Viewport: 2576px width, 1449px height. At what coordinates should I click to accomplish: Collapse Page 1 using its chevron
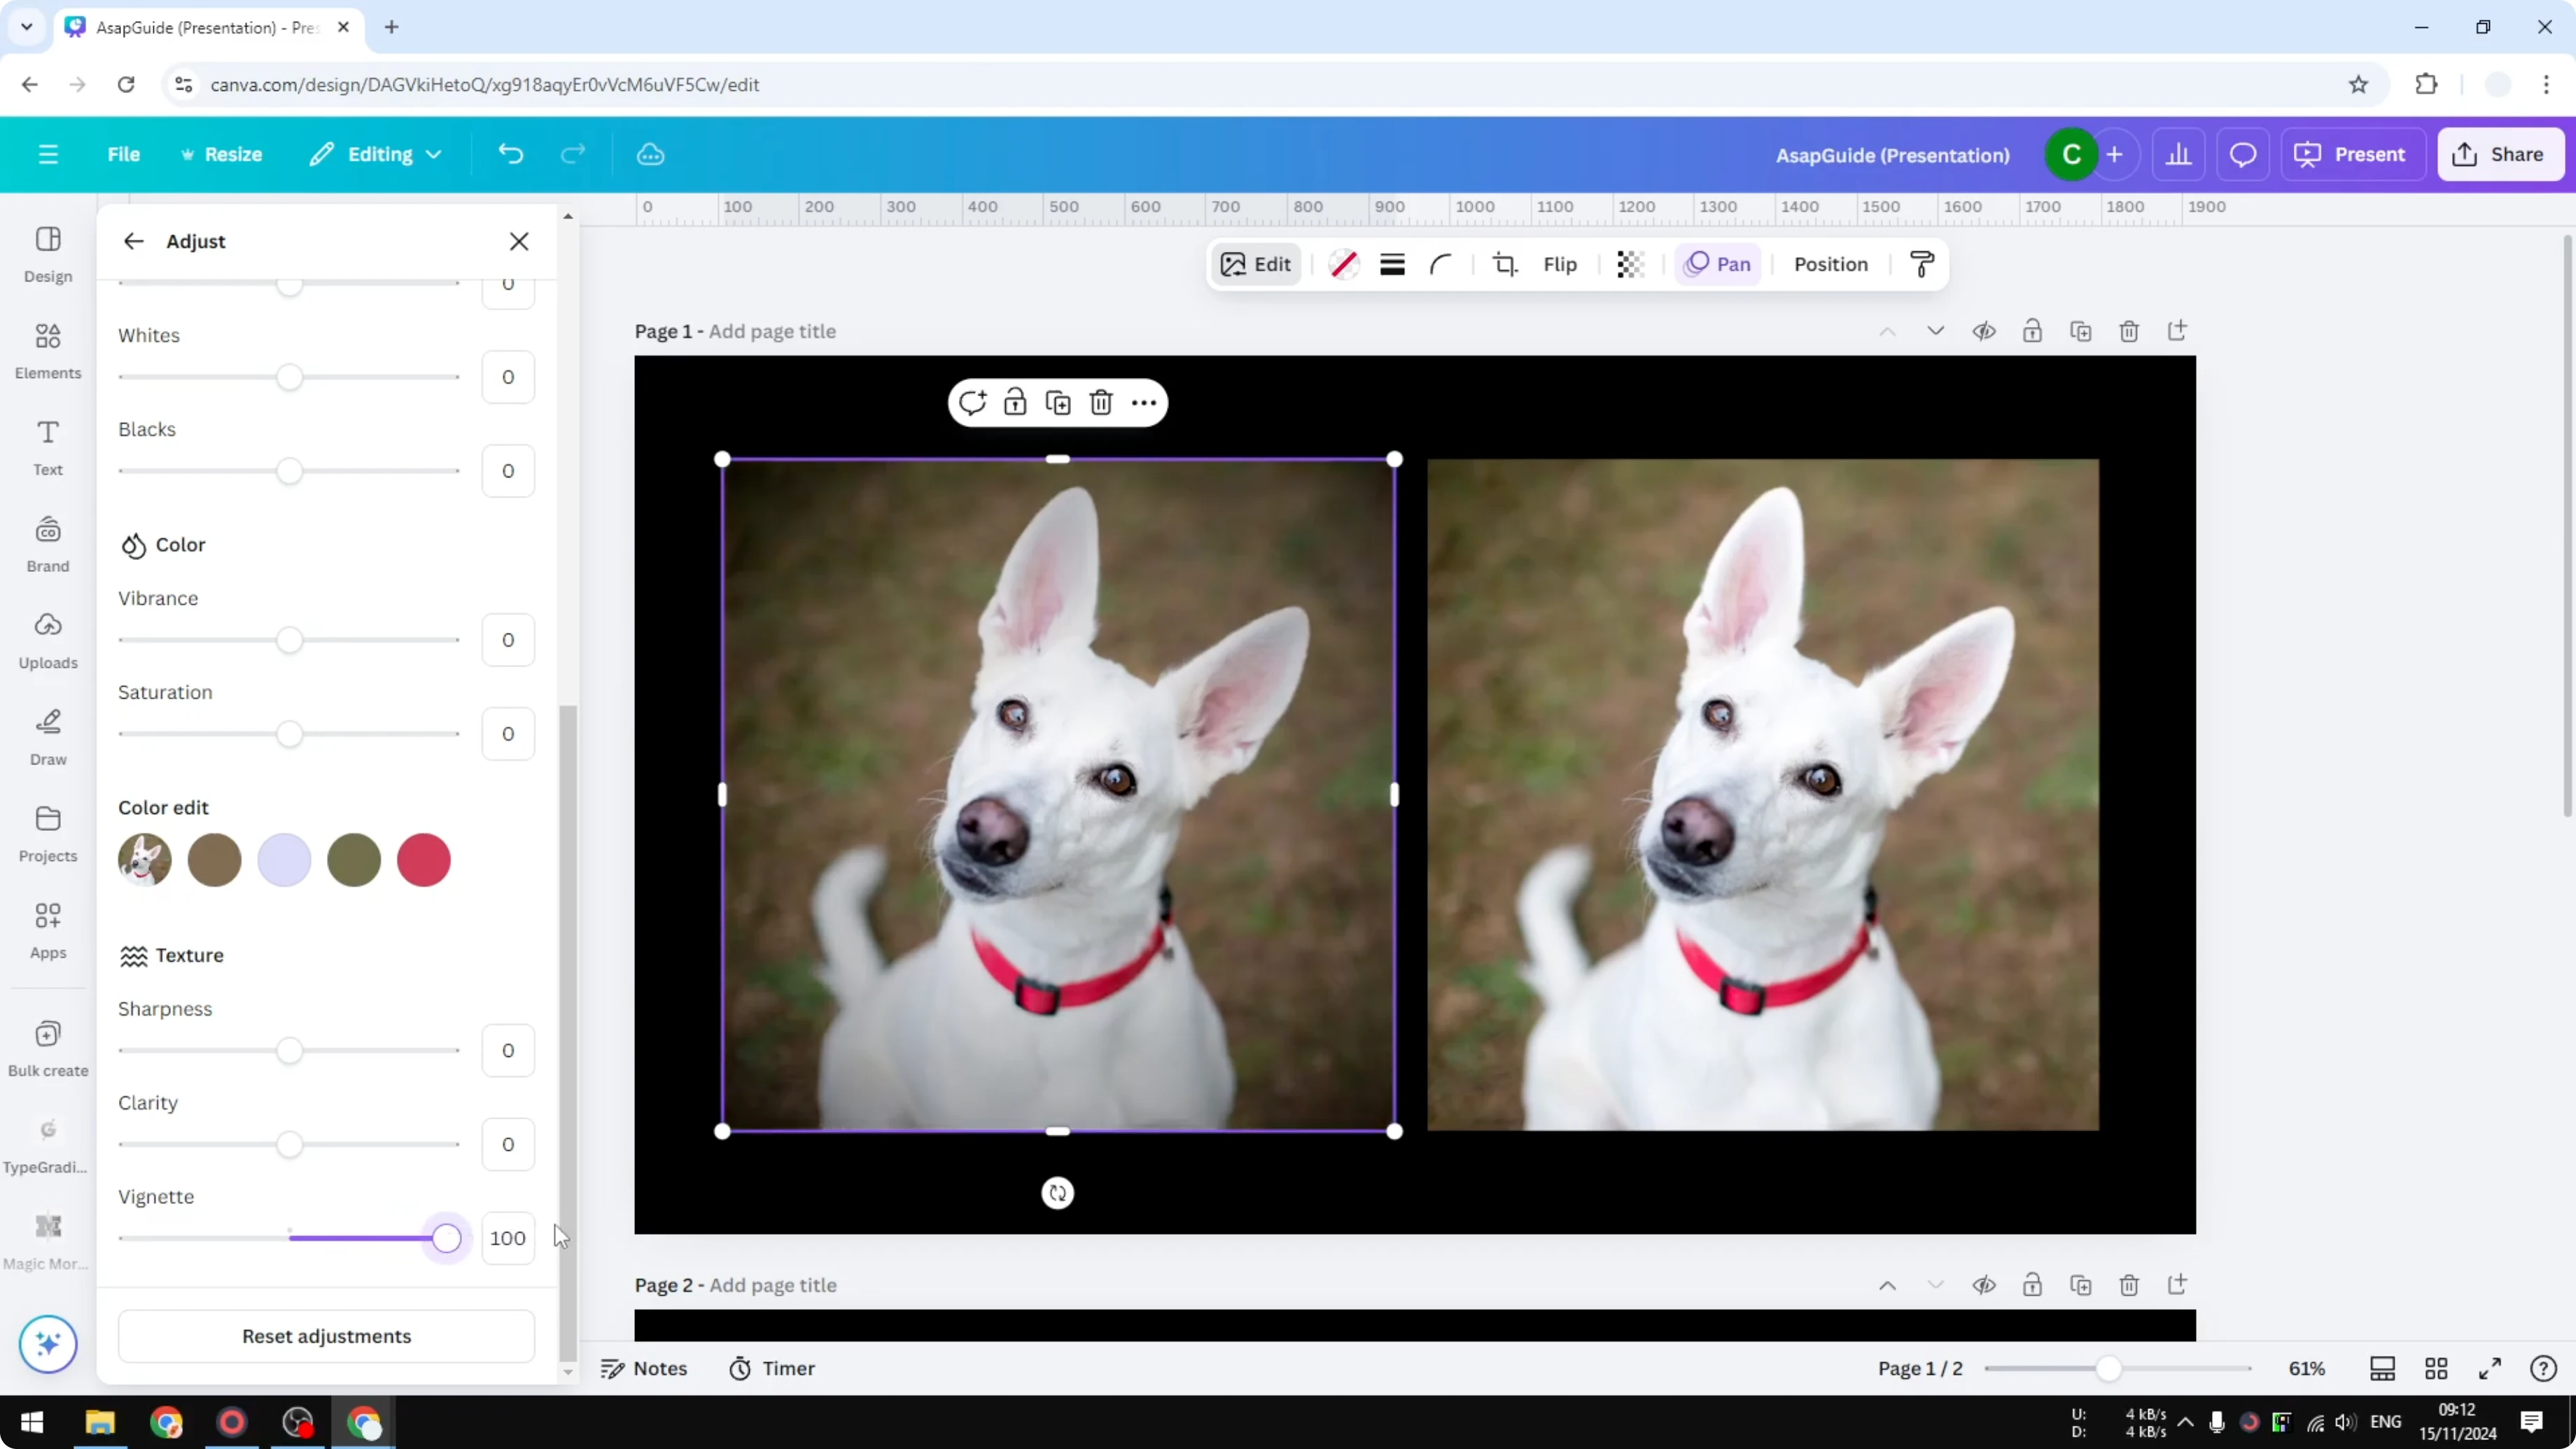[x=1935, y=331]
